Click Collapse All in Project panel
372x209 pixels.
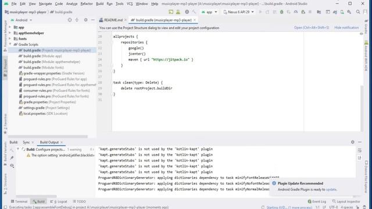77,20
